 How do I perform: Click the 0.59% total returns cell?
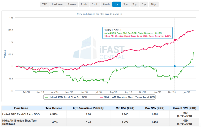(x=54, y=114)
